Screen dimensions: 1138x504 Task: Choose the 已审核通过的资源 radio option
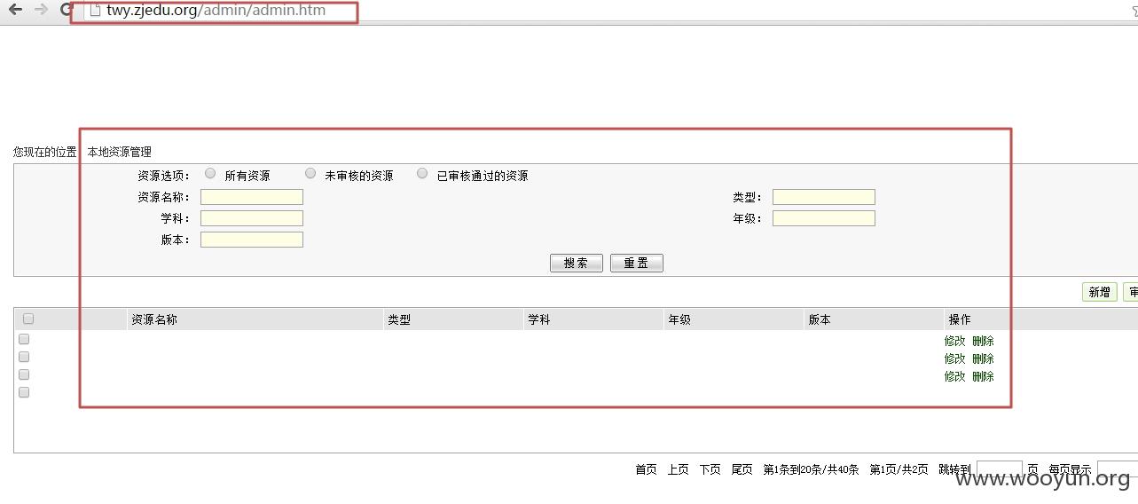422,174
